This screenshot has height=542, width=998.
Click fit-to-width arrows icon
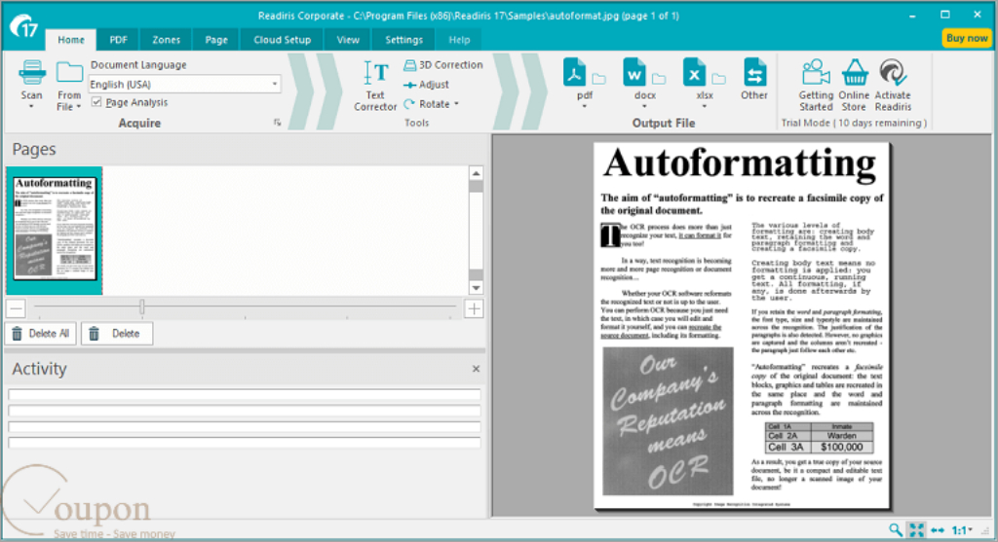(x=938, y=530)
